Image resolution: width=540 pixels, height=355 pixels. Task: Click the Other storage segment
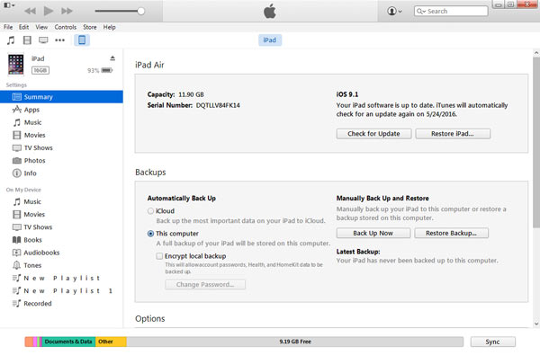111,342
